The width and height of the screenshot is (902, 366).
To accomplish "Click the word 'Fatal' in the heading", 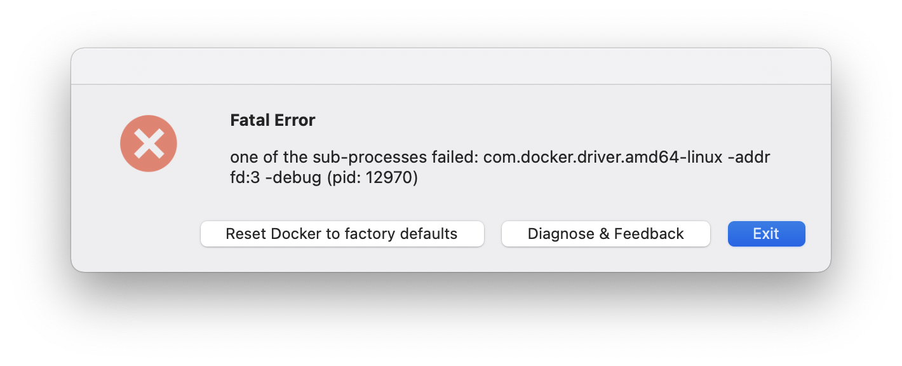I will click(x=250, y=120).
